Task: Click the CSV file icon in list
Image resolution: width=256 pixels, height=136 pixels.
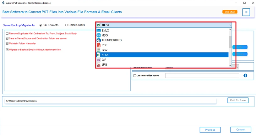Action: [x=99, y=50]
